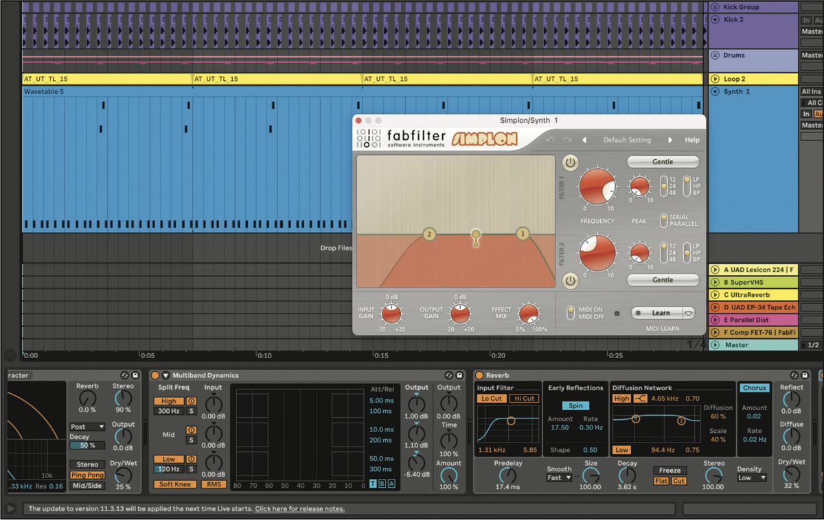
Task: Open the Default Setting preset list in Simplon
Action: tap(627, 139)
